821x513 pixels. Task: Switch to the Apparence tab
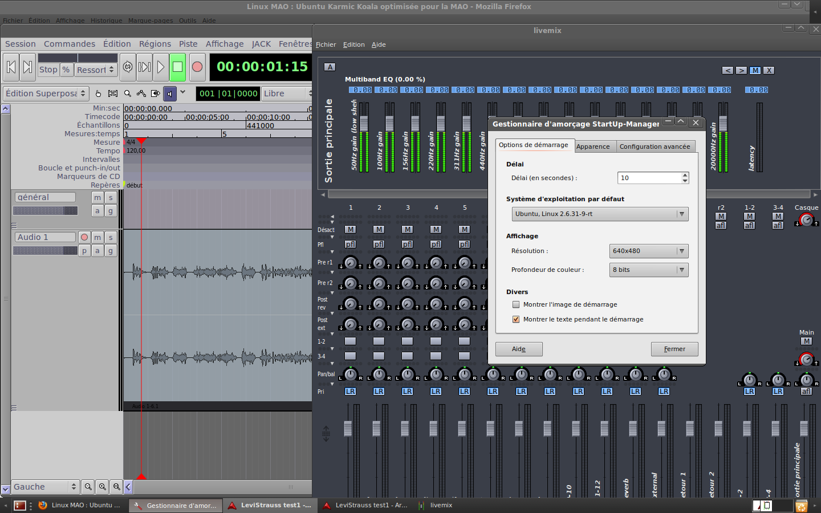593,146
